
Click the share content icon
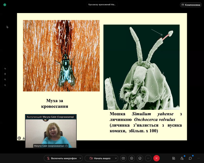coord(123,158)
